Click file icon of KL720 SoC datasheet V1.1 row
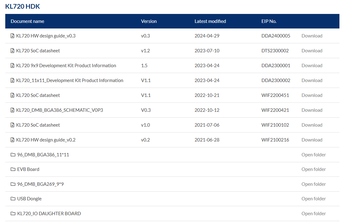Viewport: 345px width, 222px height. (x=13, y=95)
